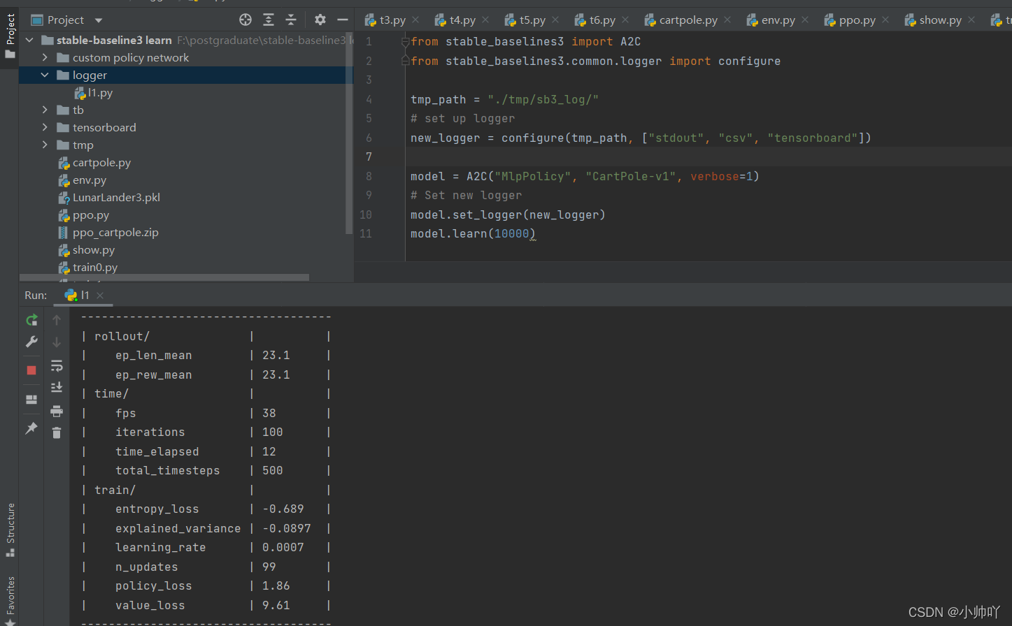Toggle Scroll to End in Run console
The width and height of the screenshot is (1012, 626).
[x=57, y=387]
